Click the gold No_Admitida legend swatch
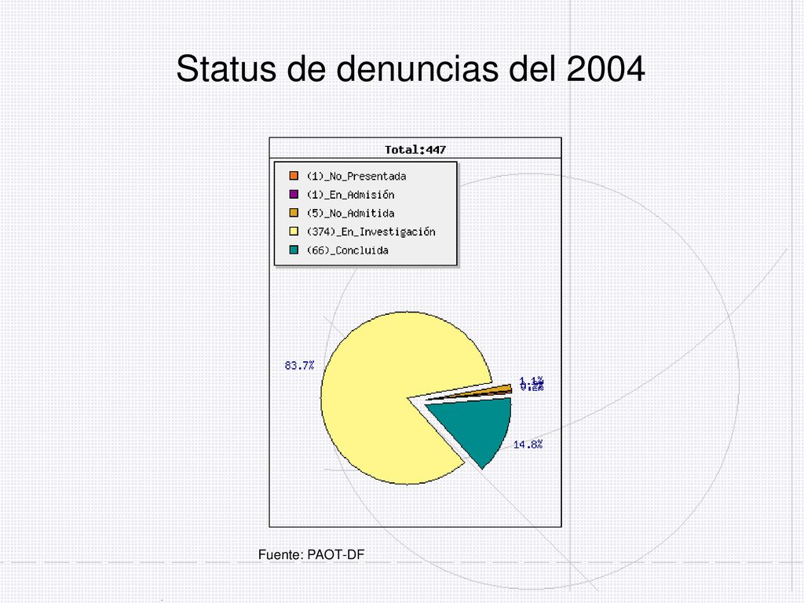The width and height of the screenshot is (804, 603). (294, 213)
